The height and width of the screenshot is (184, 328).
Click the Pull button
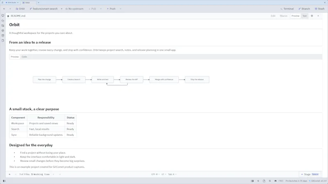point(92,9)
